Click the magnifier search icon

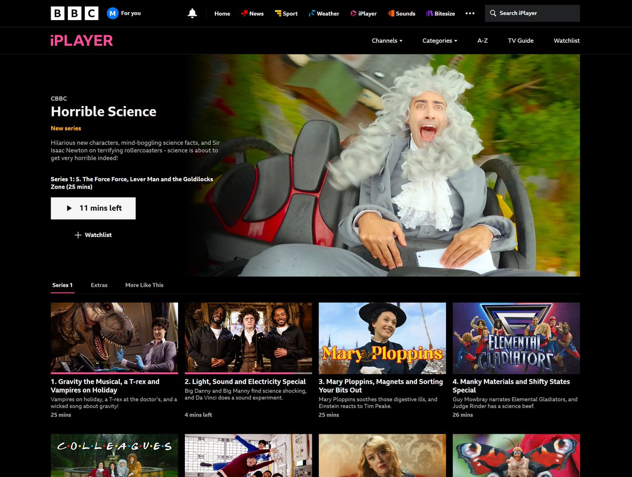tap(493, 13)
